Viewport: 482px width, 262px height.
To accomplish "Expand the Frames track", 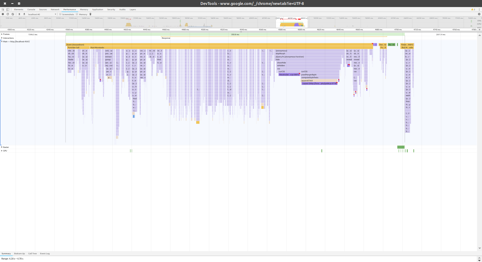I will coord(2,34).
